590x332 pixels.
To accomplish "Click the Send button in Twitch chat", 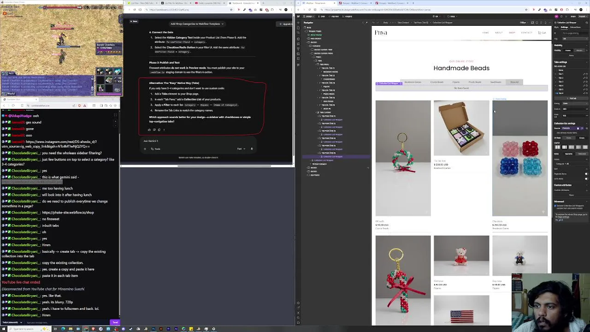I will (x=115, y=322).
